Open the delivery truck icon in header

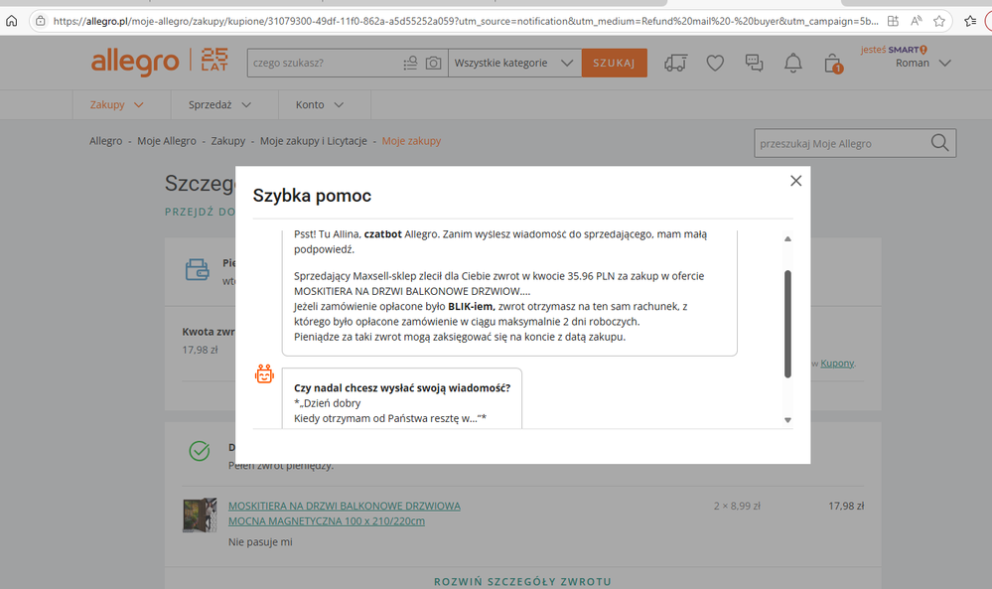675,64
